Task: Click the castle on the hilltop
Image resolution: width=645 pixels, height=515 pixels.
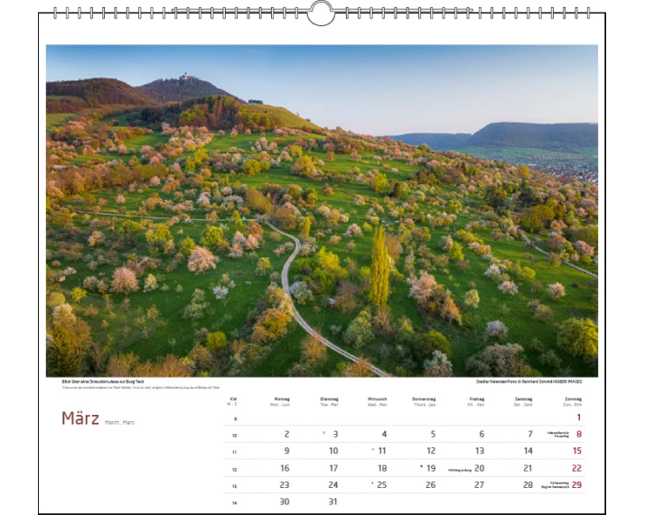Action: [188, 78]
